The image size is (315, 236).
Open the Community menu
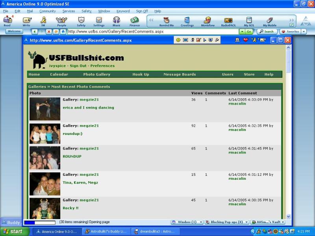[x=47, y=11]
